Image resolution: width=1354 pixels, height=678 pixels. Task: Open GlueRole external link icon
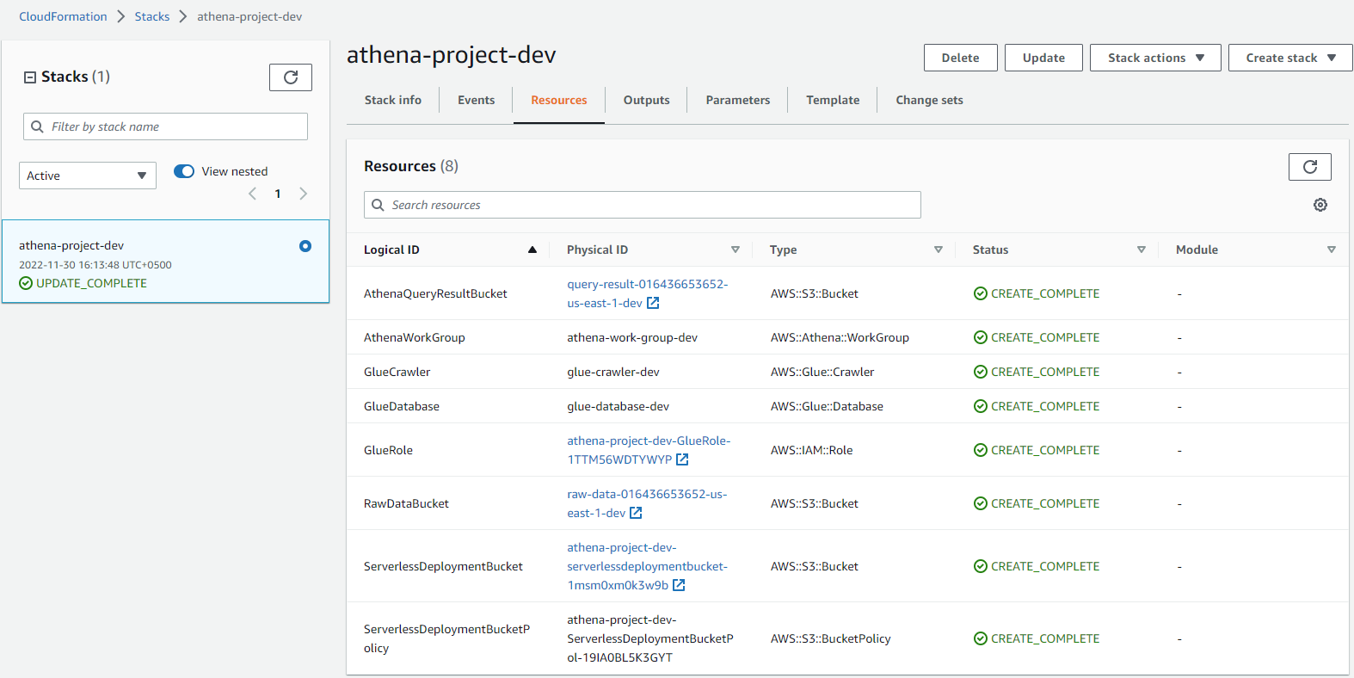tap(682, 459)
